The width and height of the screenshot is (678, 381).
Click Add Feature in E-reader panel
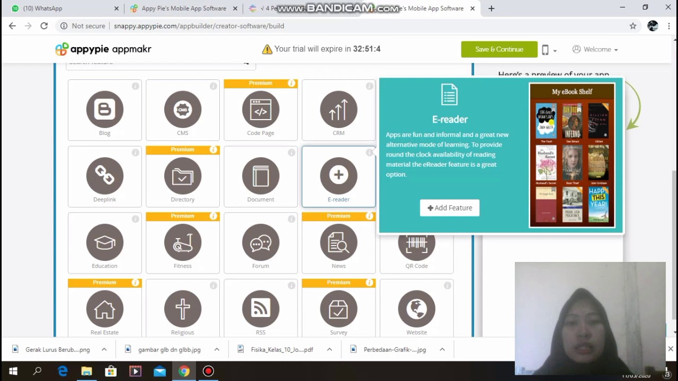(450, 208)
